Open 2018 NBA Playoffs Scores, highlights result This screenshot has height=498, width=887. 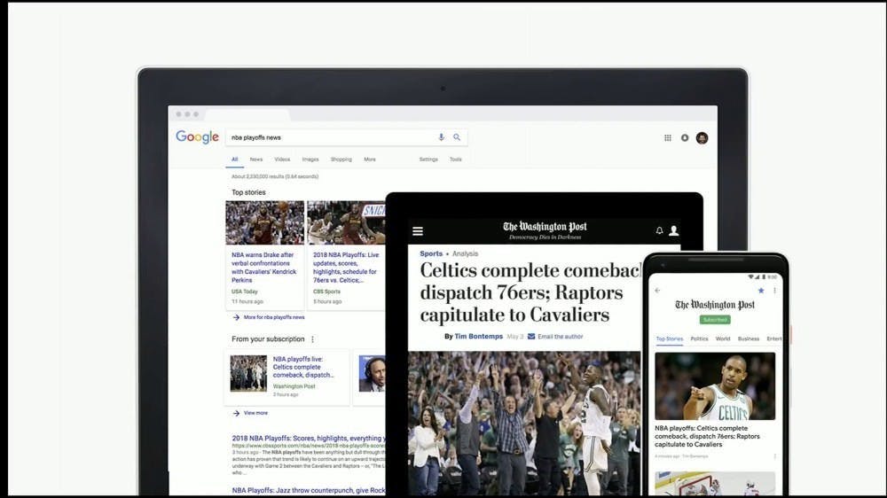tap(309, 438)
